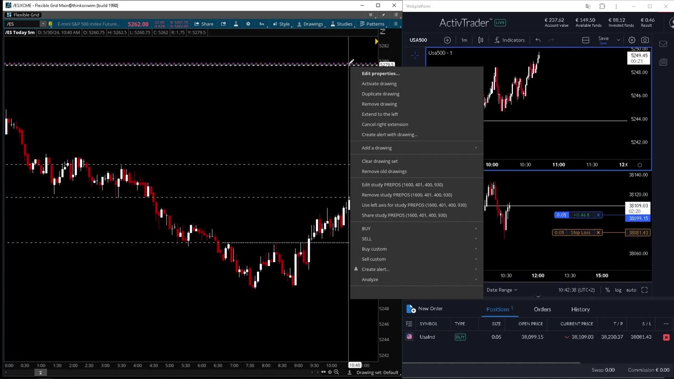This screenshot has height=379, width=674.
Task: Select Remove study PREPOS entry
Action: pos(407,195)
